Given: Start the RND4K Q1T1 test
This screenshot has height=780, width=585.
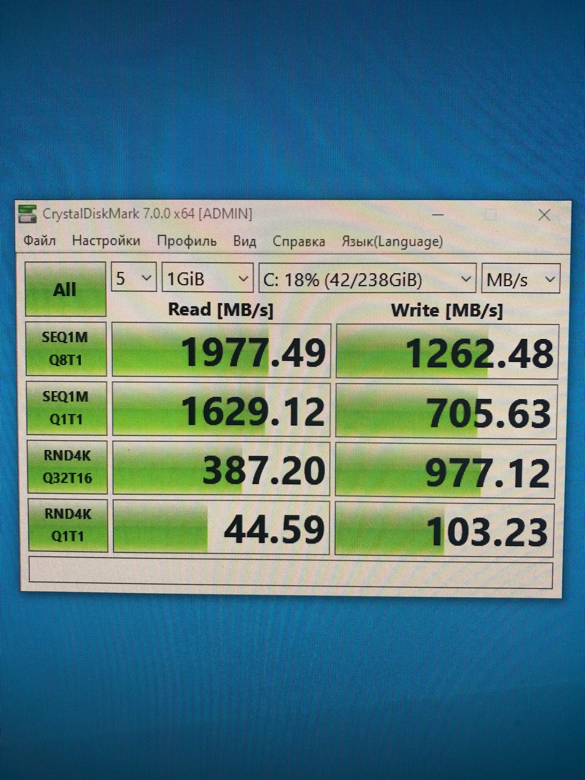Looking at the screenshot, I should pyautogui.click(x=68, y=525).
